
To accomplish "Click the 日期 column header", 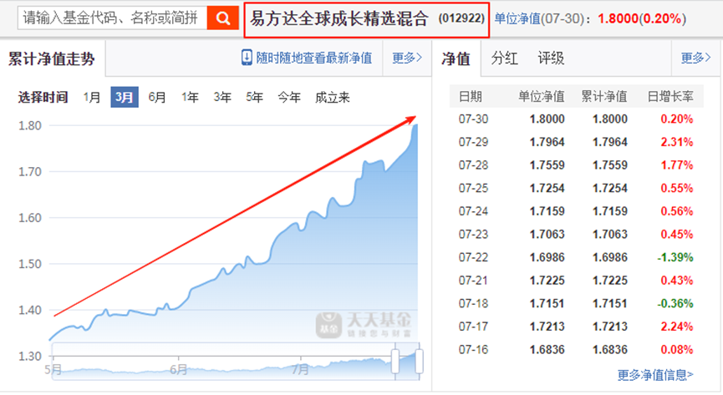I will tap(471, 96).
